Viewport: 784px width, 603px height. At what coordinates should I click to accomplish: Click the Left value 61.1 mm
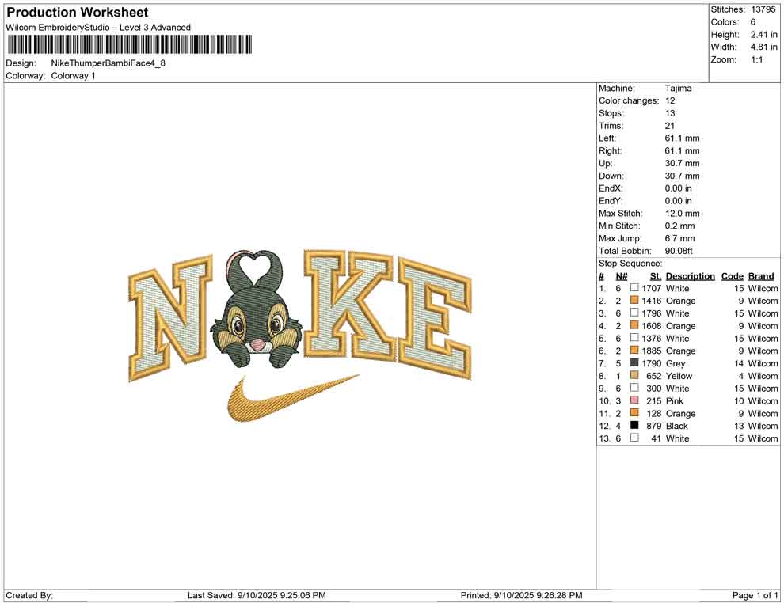pyautogui.click(x=683, y=138)
